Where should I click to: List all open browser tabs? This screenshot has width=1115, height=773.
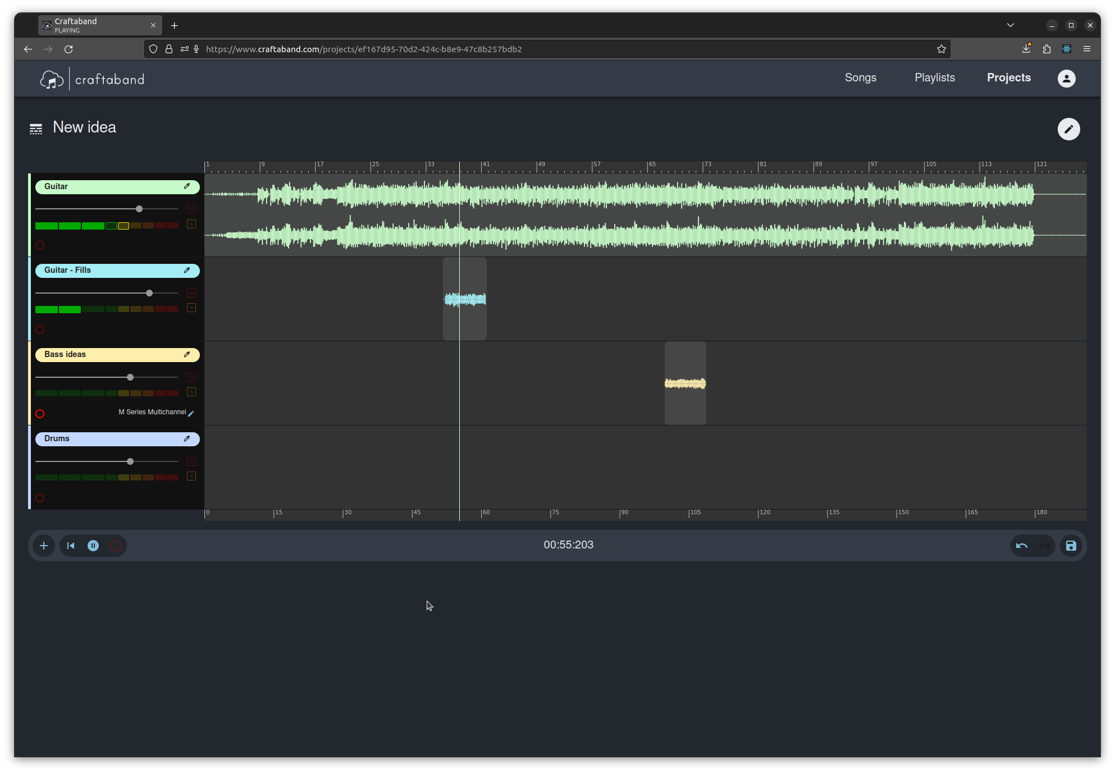tap(1011, 25)
